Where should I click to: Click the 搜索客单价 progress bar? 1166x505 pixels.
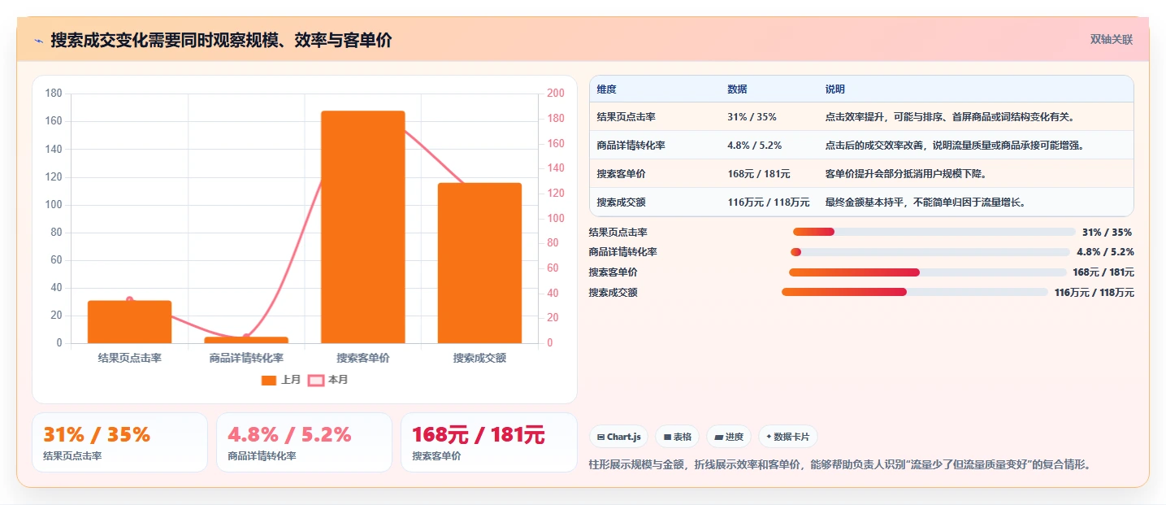point(927,272)
